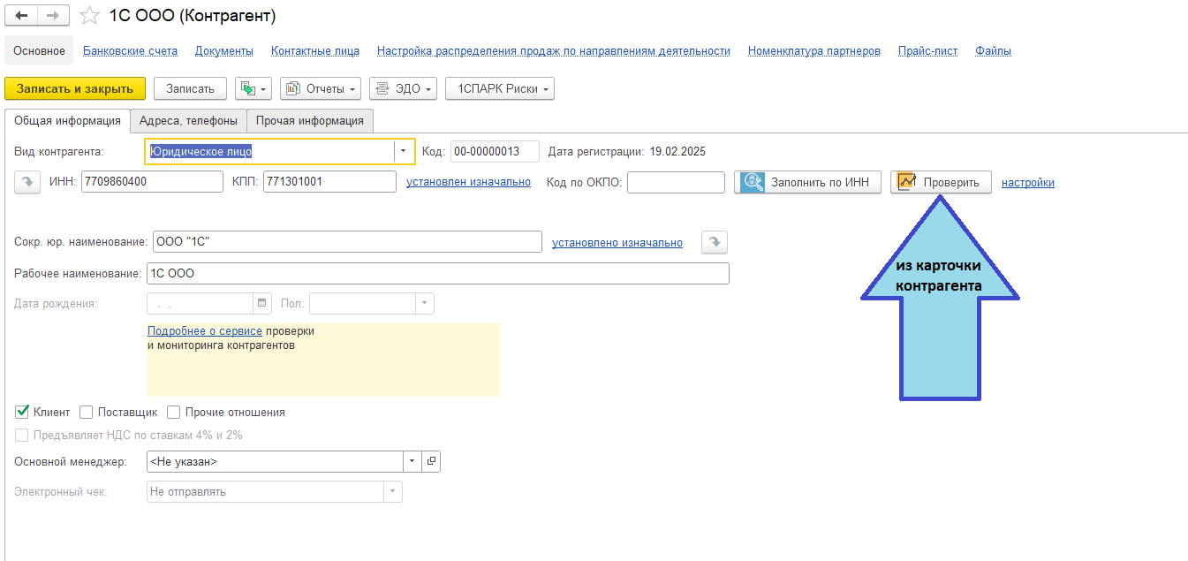Open the calendar picker for Дата рождения
Viewport: 1188px width, 561px height.
click(x=262, y=303)
